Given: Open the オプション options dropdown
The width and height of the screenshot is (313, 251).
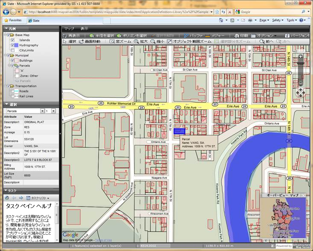Looking at the screenshot, I should [x=264, y=36].
